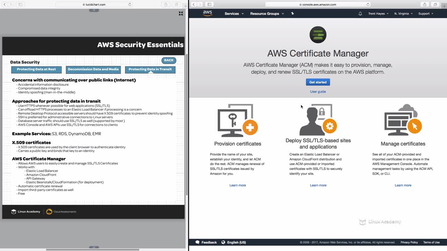The image size is (447, 251).
Task: Click the lucidchart.com address bar
Action: (94, 5)
